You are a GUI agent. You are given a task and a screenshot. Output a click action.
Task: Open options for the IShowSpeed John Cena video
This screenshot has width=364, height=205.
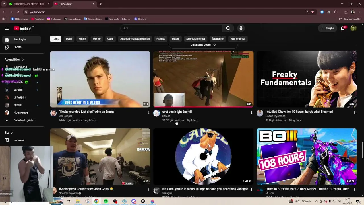coord(148,190)
